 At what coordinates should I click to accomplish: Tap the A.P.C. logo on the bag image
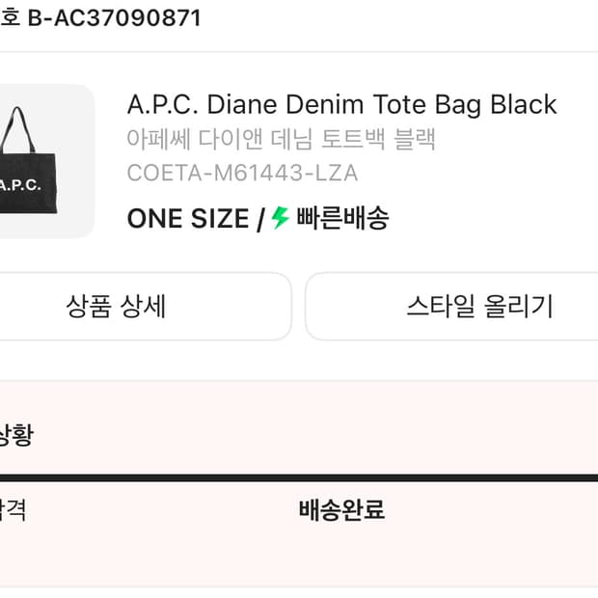tap(20, 183)
